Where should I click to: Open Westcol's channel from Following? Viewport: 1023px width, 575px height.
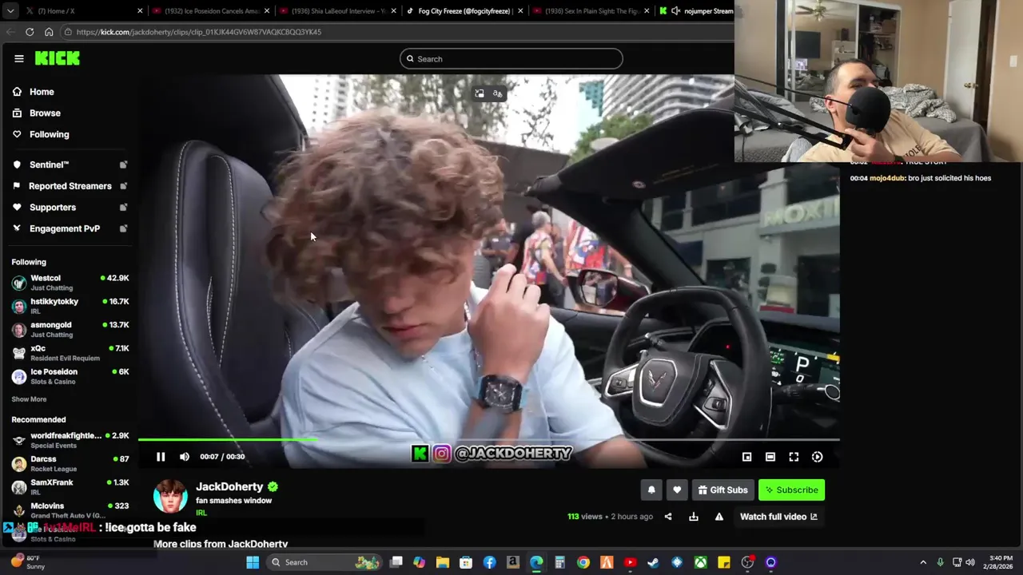coord(70,283)
